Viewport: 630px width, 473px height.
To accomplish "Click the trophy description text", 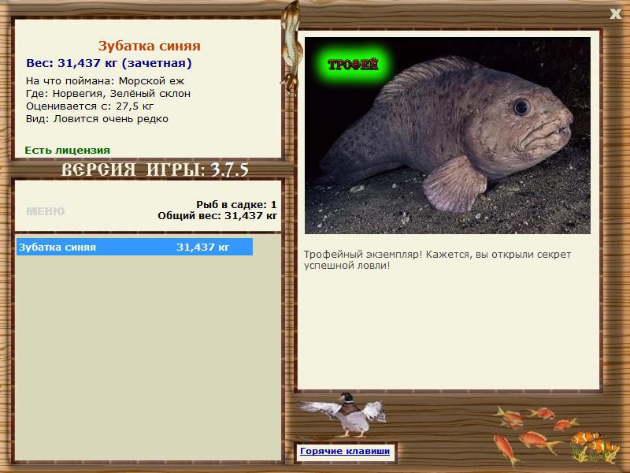I will [437, 260].
